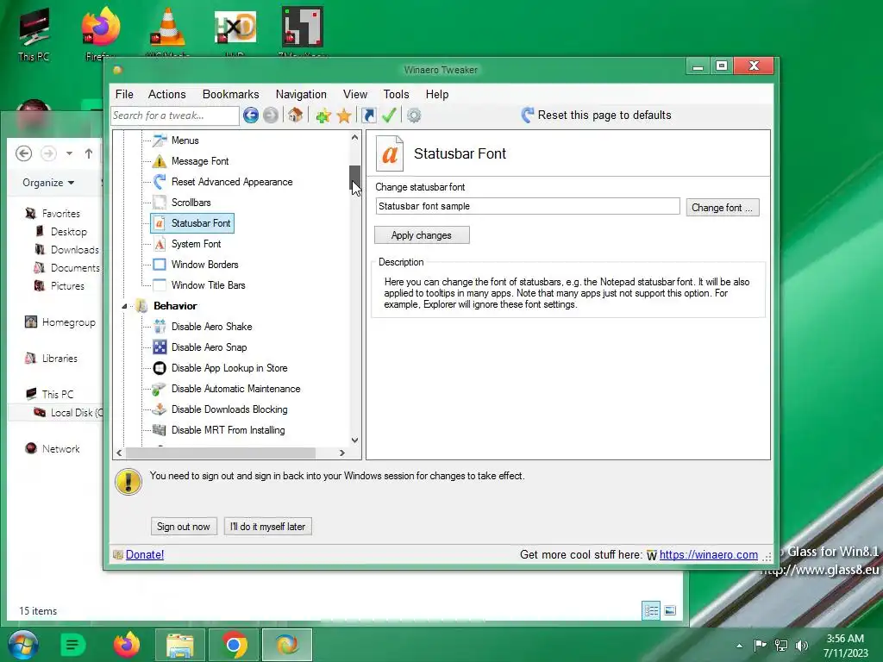Collapse the Behavior category triangle
The width and height of the screenshot is (883, 662).
tap(124, 306)
